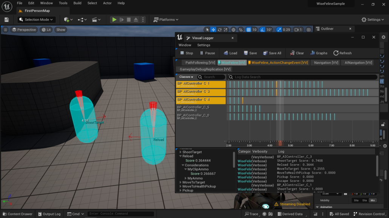Clear Visual Logger data
389x218 pixels.
[x=297, y=53]
